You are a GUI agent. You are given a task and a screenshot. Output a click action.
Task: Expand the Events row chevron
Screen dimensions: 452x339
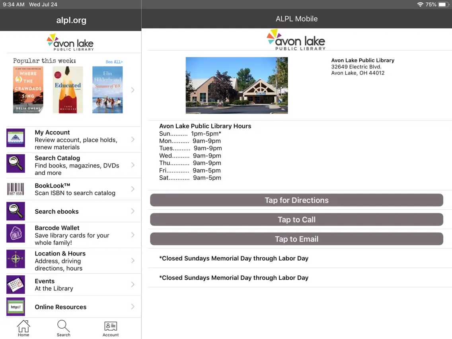coord(132,284)
